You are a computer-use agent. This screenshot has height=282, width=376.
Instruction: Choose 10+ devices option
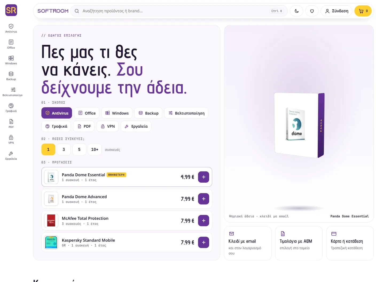pos(95,149)
